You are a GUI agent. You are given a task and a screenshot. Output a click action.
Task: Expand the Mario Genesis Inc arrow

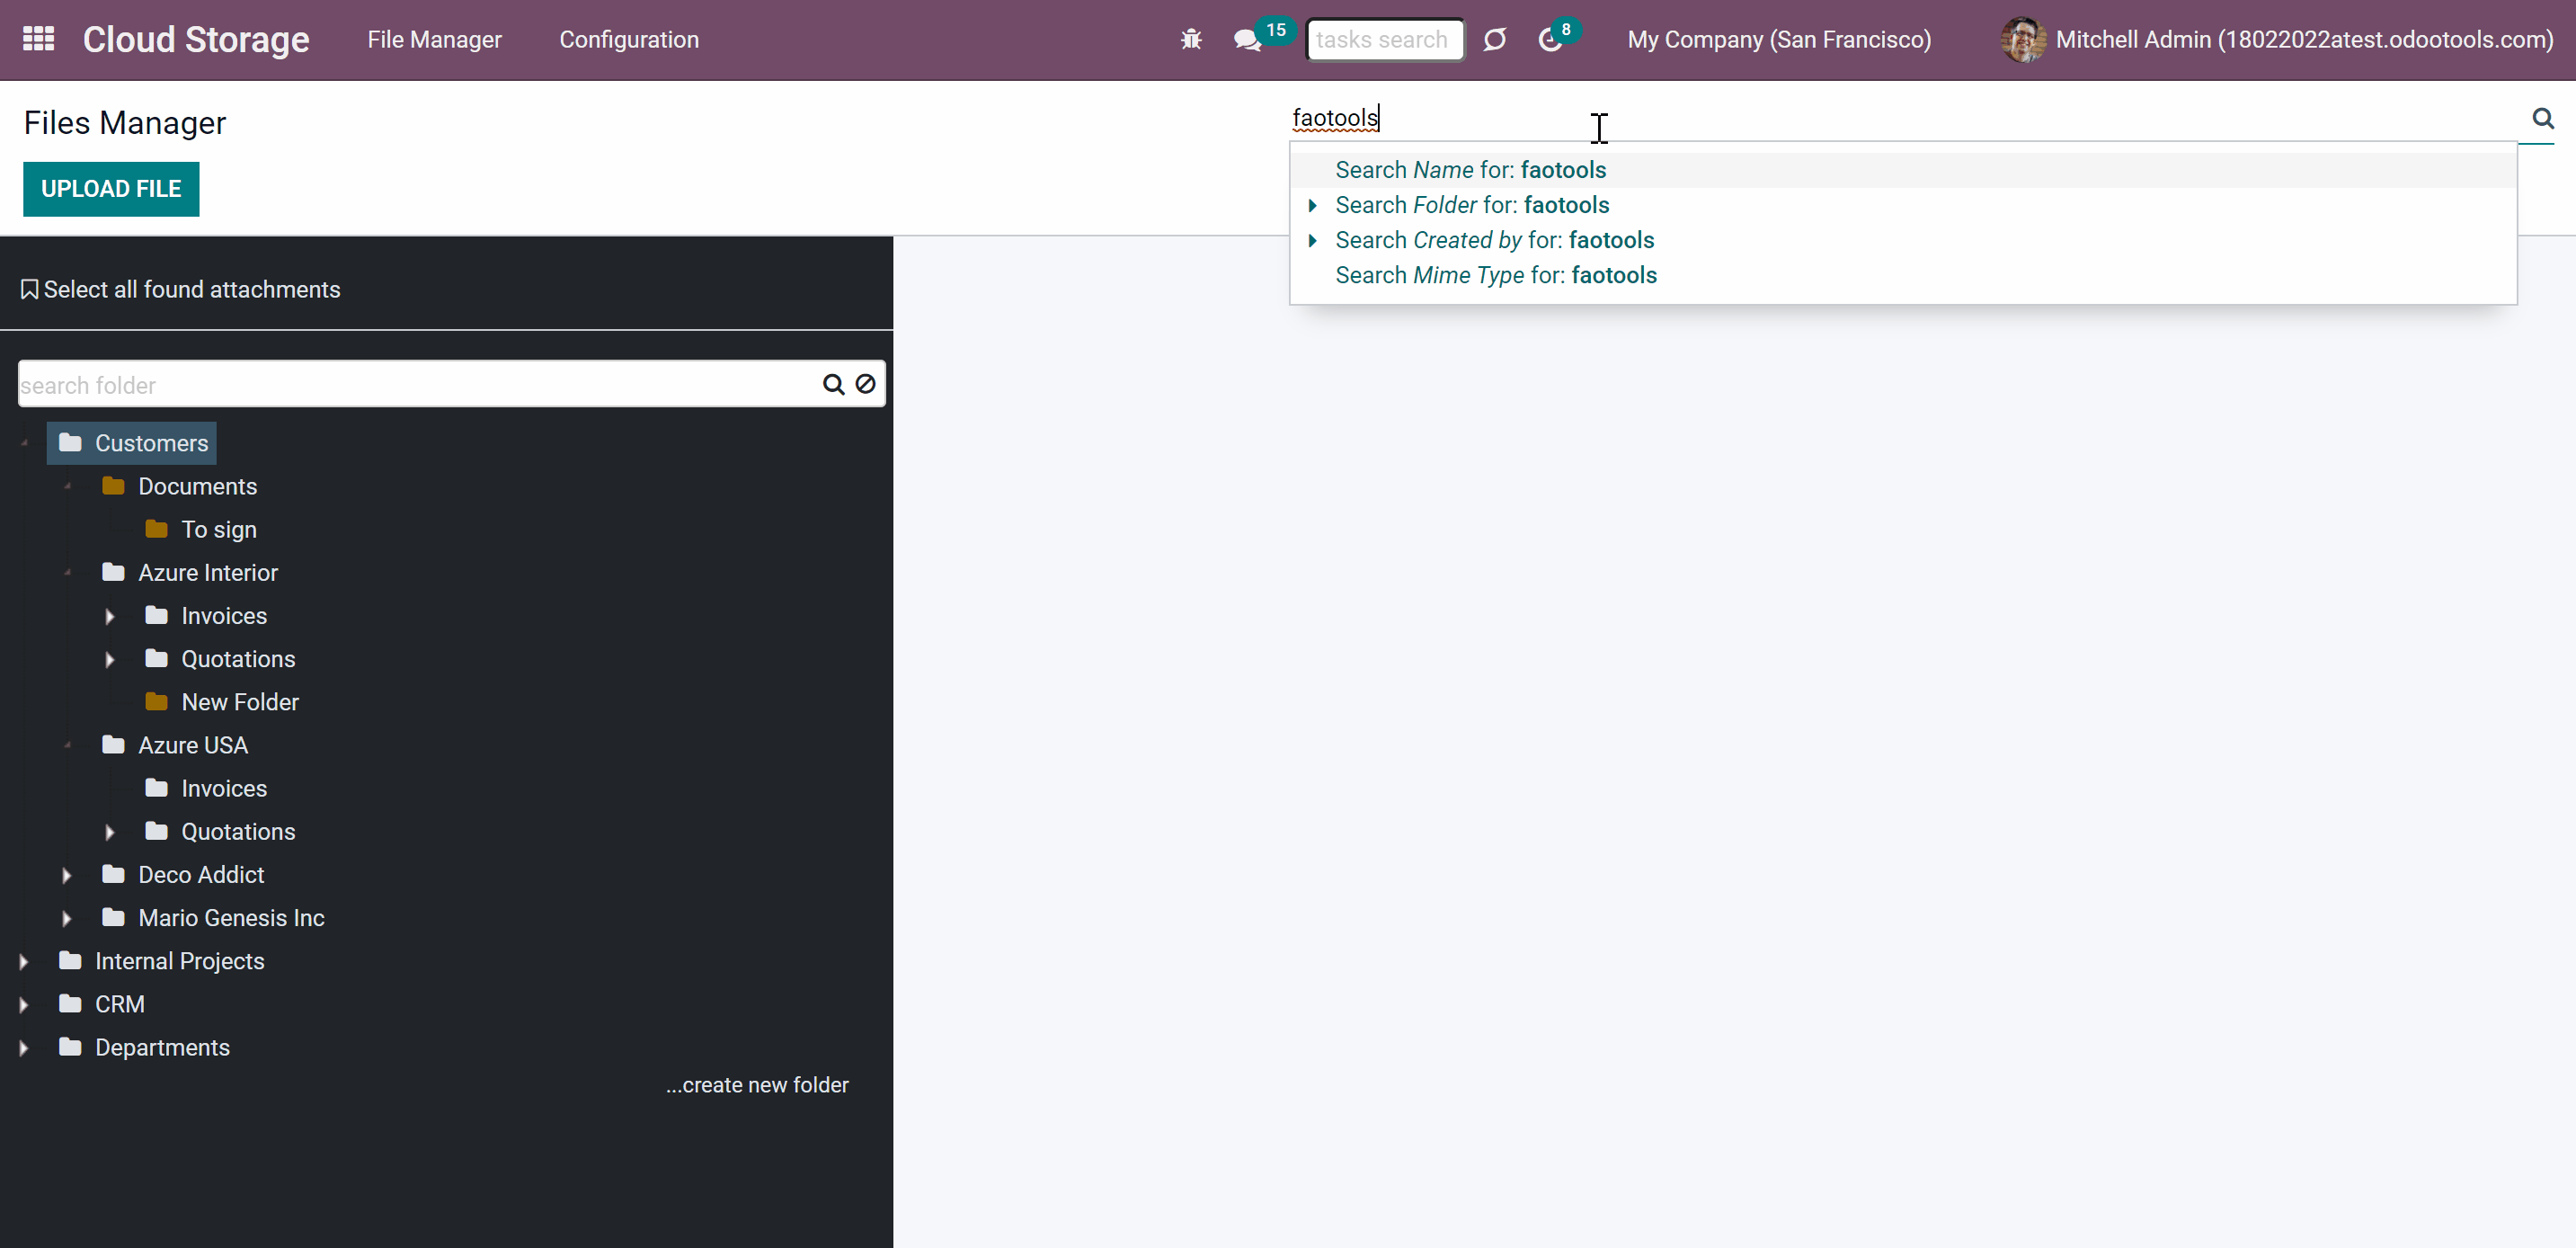(x=67, y=918)
